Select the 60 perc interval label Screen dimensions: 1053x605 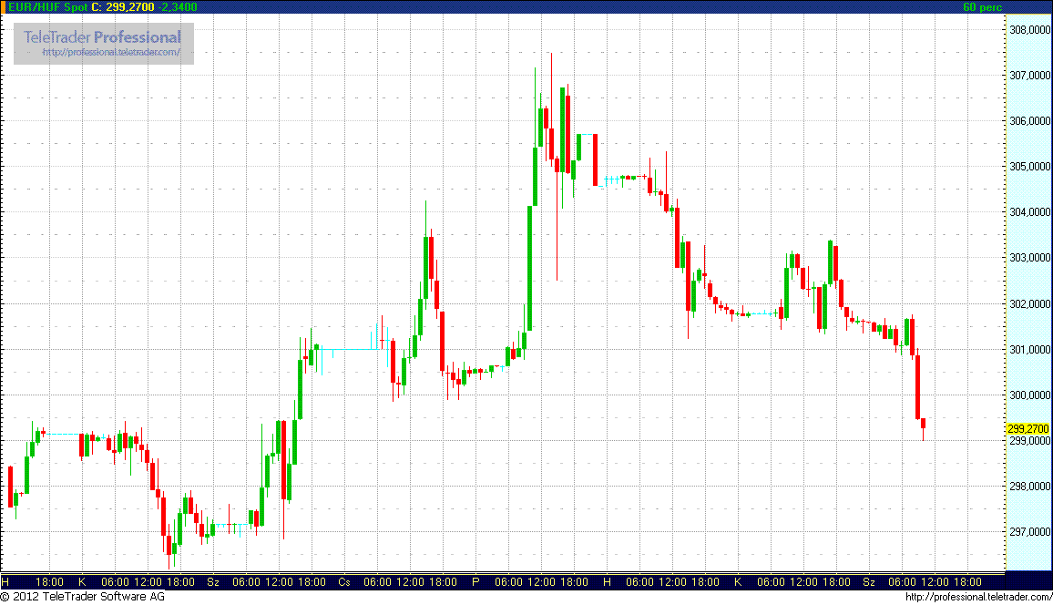[x=983, y=6]
